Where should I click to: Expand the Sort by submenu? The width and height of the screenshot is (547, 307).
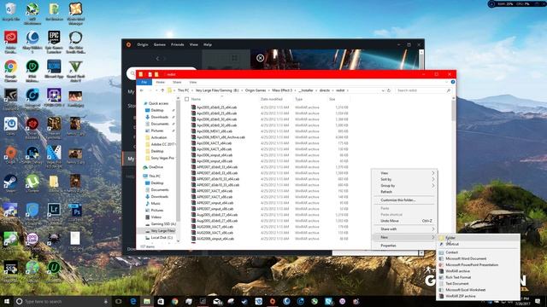404,179
